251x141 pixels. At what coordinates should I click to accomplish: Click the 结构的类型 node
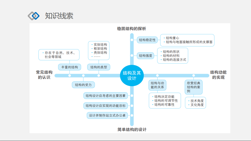coord(99,67)
